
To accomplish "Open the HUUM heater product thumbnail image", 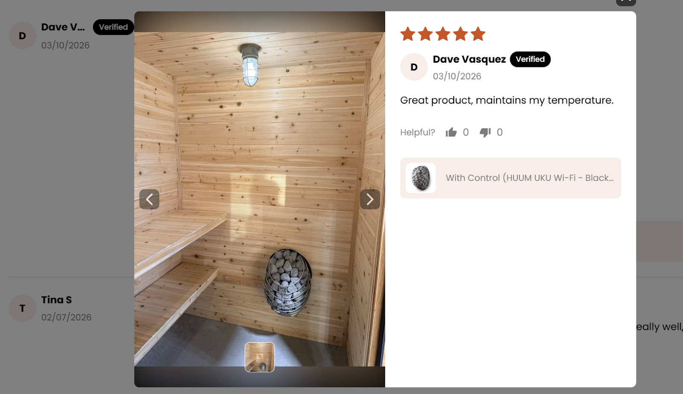I will click(x=420, y=178).
